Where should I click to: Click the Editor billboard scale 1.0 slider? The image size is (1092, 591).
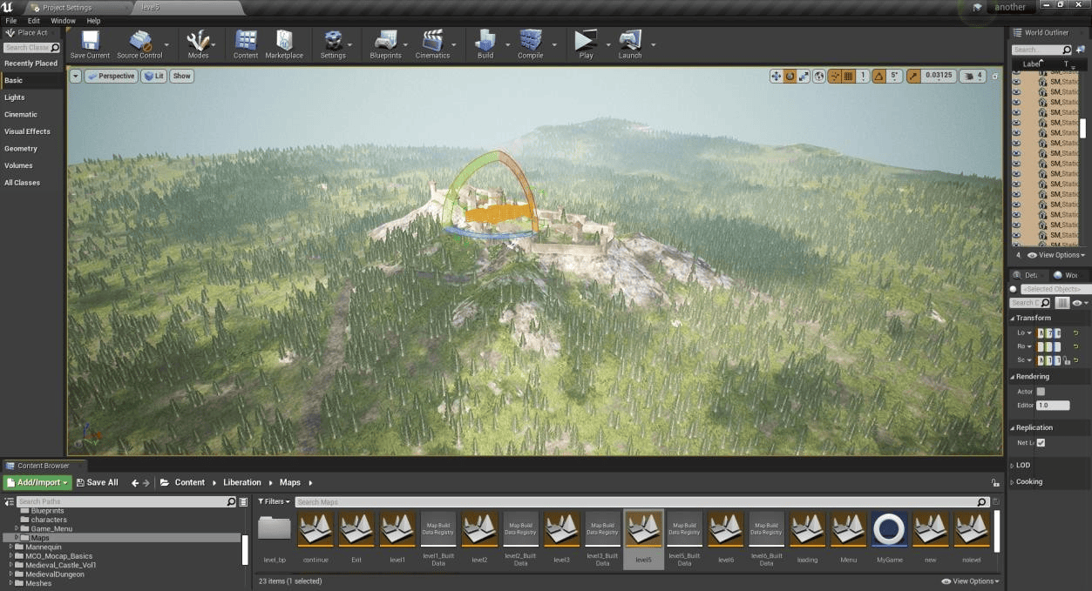pyautogui.click(x=1053, y=406)
